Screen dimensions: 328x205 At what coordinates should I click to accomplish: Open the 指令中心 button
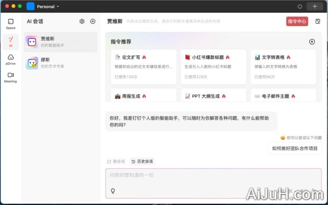click(297, 21)
